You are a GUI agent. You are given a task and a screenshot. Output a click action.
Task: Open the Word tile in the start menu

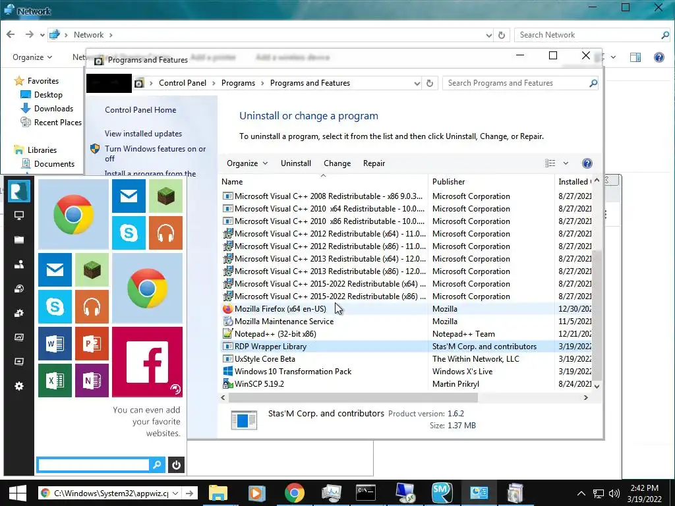55,343
